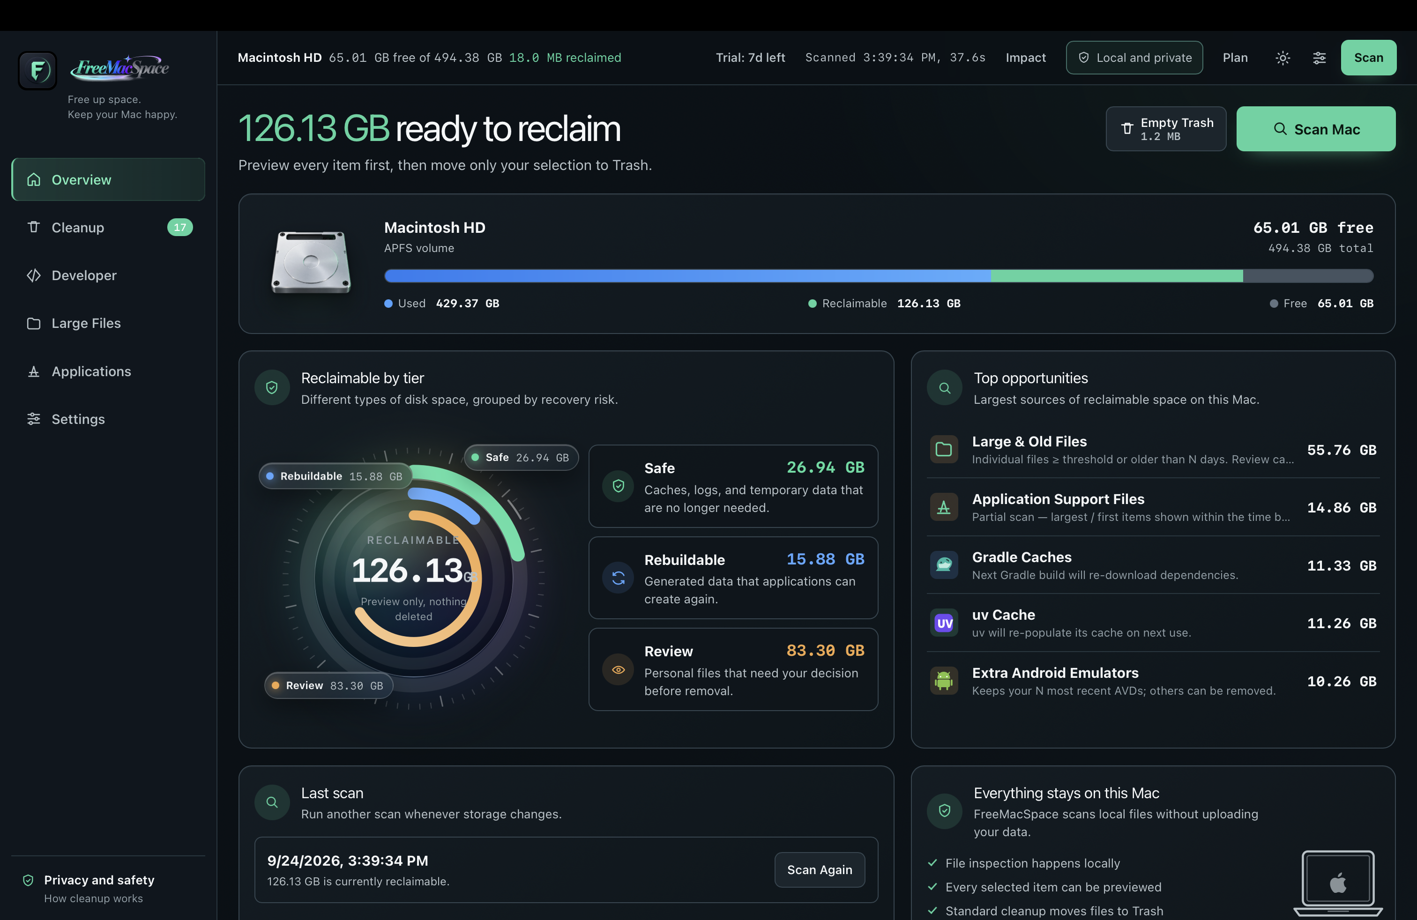Click the Safe 26.94 GB chart label
The height and width of the screenshot is (920, 1417).
(x=521, y=458)
